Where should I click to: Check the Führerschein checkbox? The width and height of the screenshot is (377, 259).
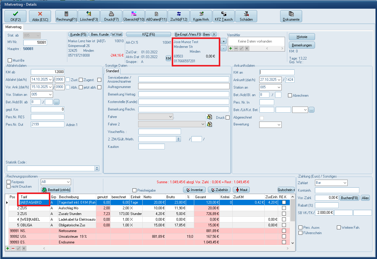click(x=301, y=233)
